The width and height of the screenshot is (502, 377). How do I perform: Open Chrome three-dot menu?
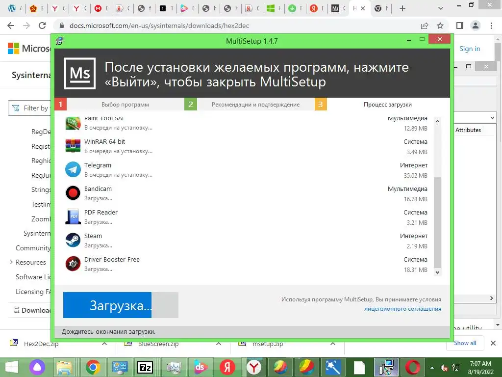pos(491,26)
